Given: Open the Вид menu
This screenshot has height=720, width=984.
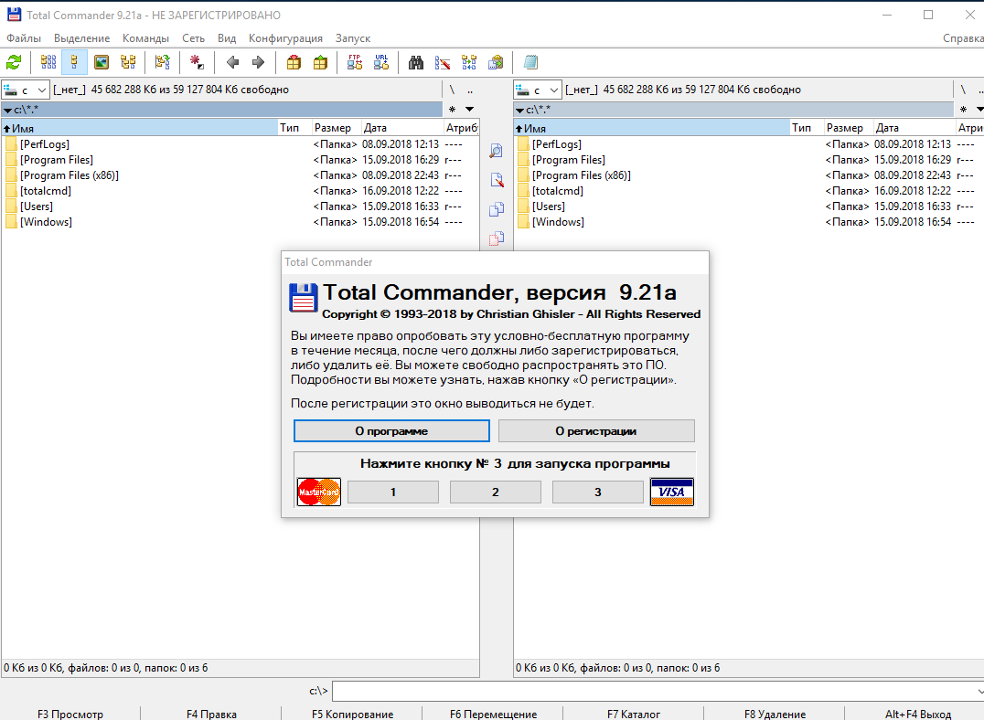Looking at the screenshot, I should pyautogui.click(x=227, y=38).
